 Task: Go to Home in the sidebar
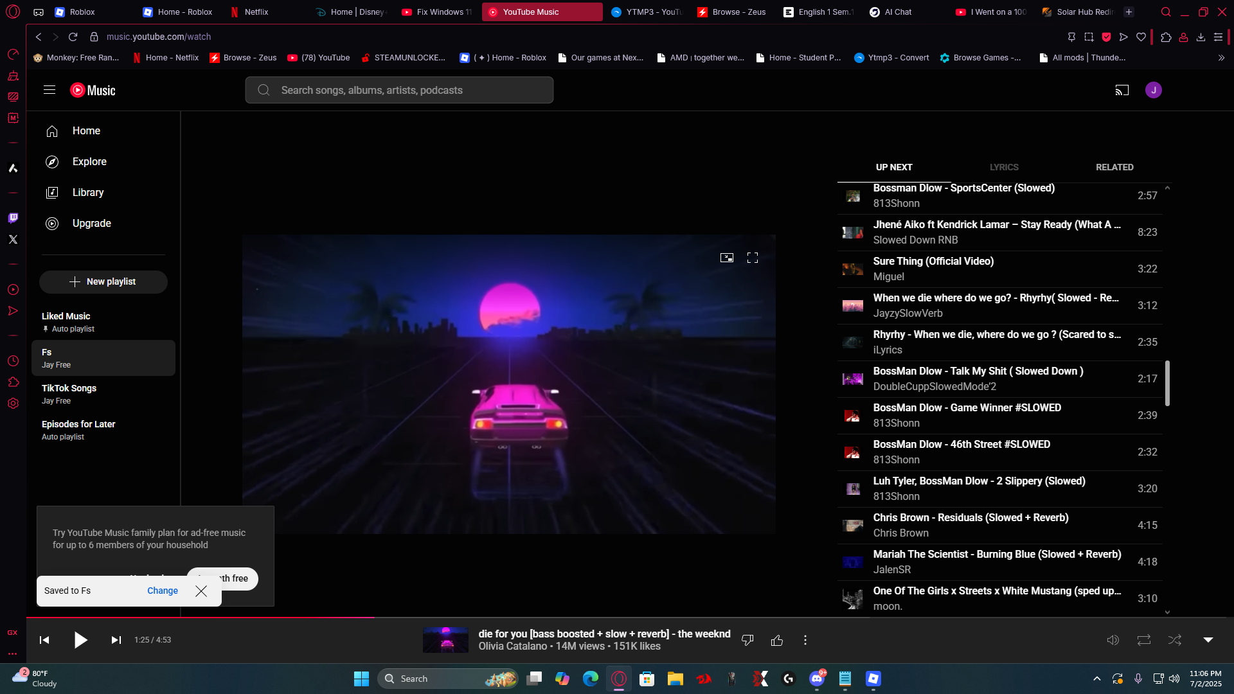pos(103,131)
